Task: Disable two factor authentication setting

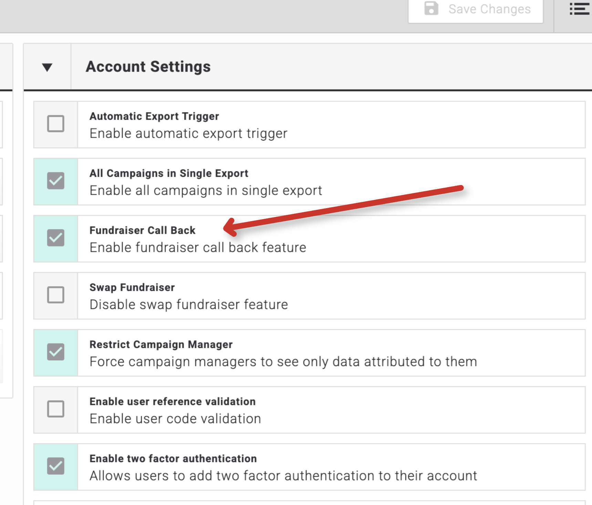Action: [56, 466]
